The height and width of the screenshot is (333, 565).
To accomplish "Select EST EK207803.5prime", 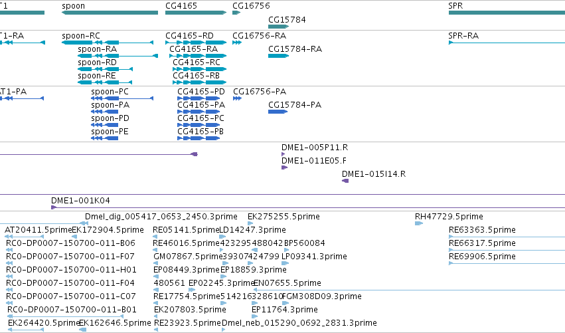I will (x=191, y=310).
